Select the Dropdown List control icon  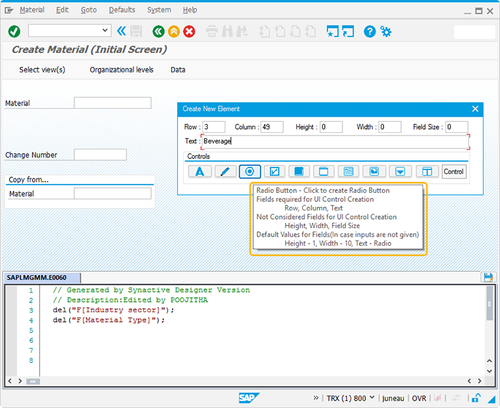click(400, 171)
